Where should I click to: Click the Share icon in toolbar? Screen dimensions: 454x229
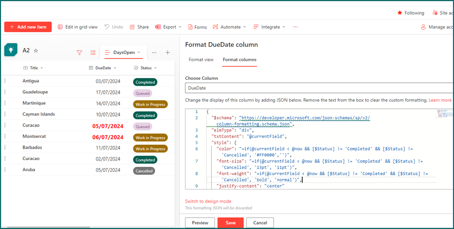[x=132, y=27]
